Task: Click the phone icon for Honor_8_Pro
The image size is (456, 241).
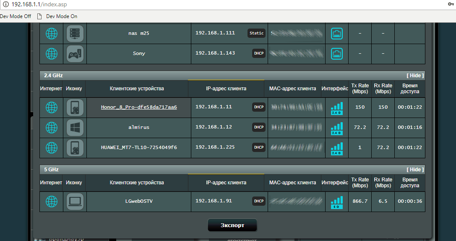Action: tap(75, 107)
